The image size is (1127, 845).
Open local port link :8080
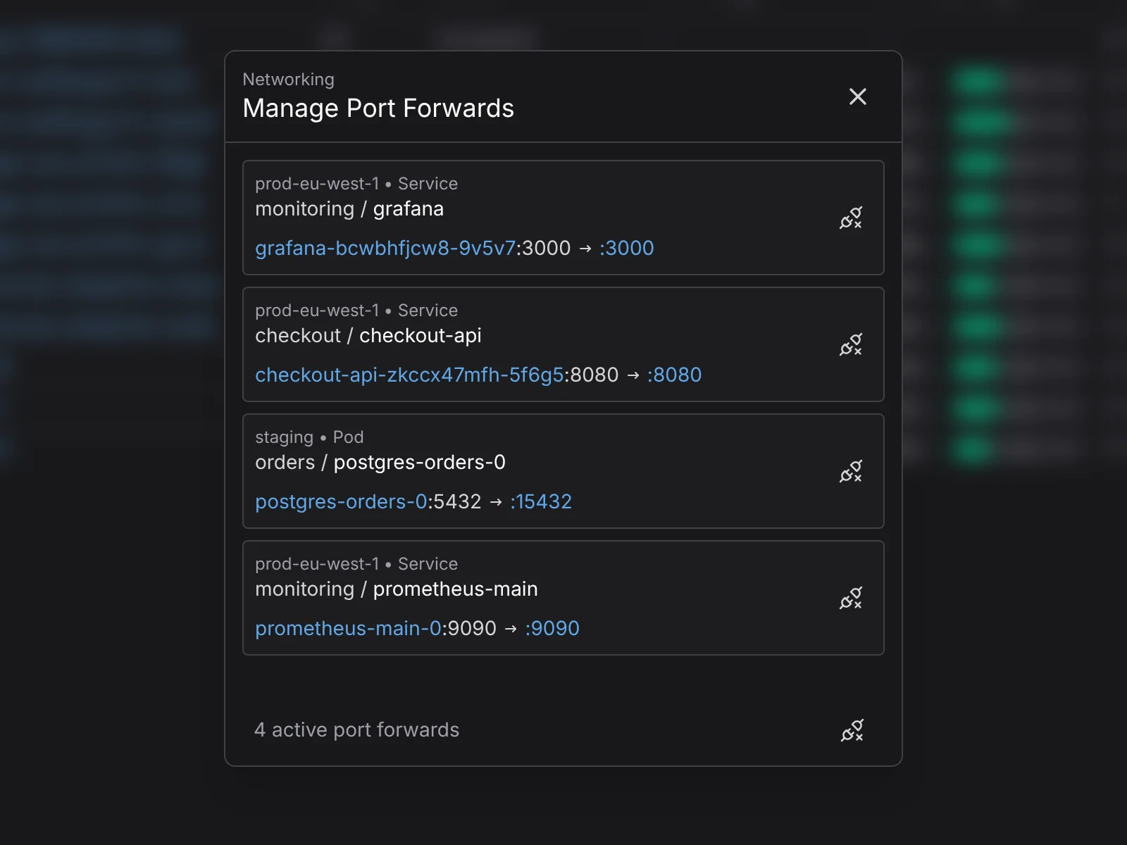click(x=675, y=375)
